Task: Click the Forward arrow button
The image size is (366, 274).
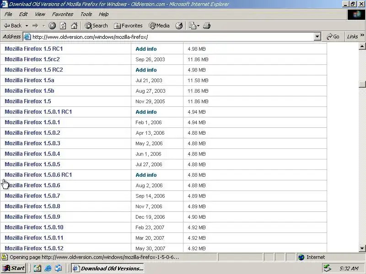Action: 35,26
